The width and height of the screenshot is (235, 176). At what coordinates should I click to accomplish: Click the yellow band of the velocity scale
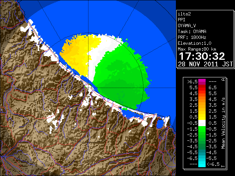pos(202,117)
